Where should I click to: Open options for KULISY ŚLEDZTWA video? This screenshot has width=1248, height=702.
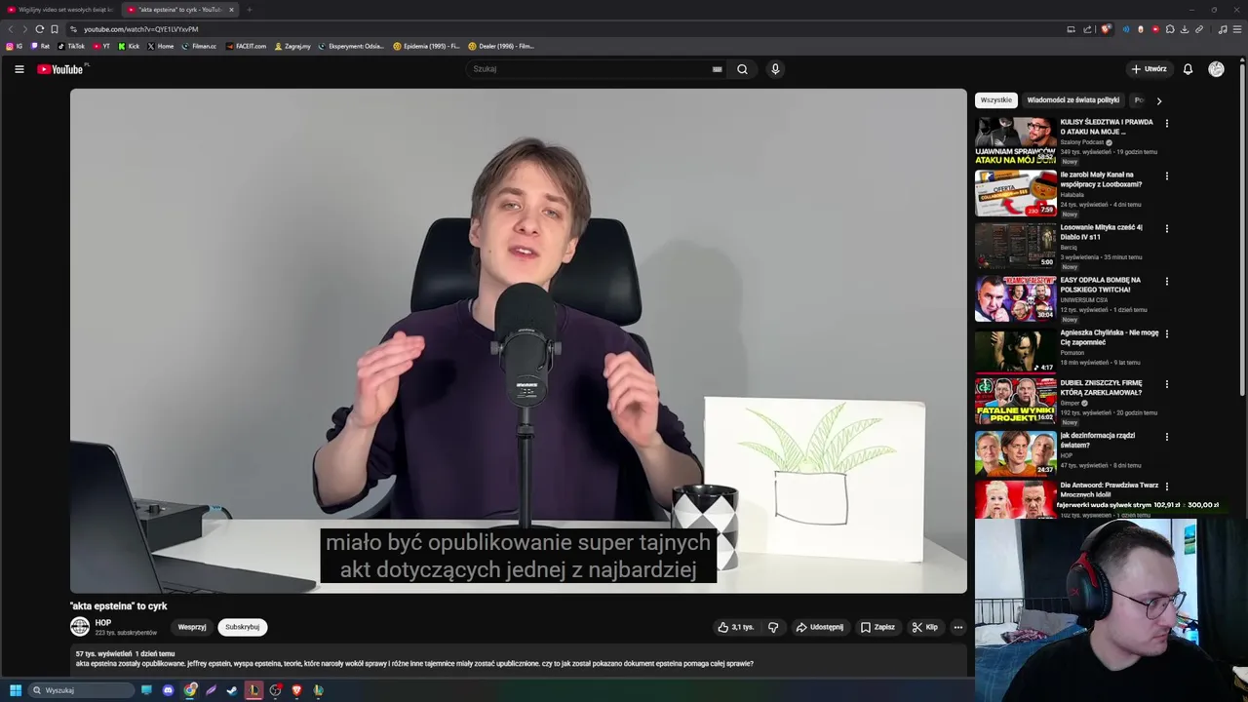tap(1167, 123)
